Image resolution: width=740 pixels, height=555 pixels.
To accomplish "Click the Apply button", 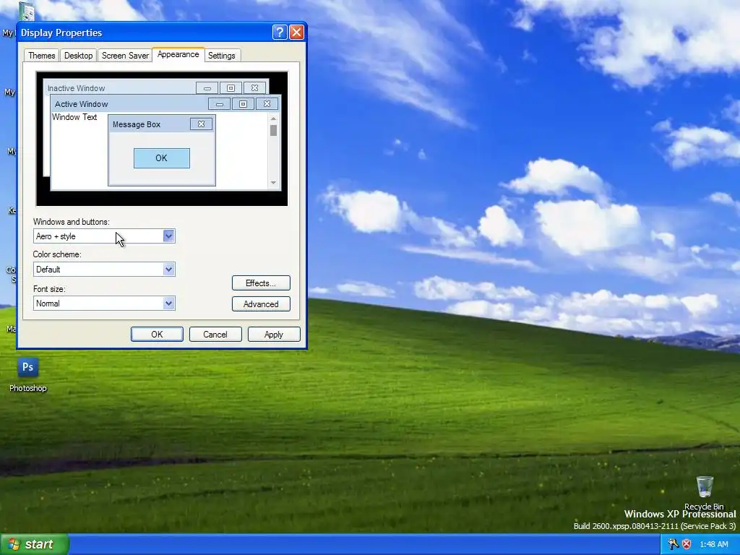I will click(274, 334).
